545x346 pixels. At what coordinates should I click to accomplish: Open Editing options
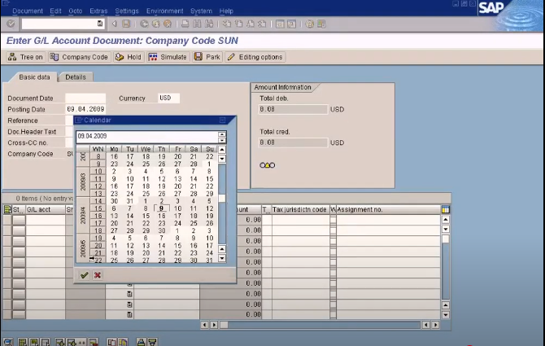click(x=255, y=57)
